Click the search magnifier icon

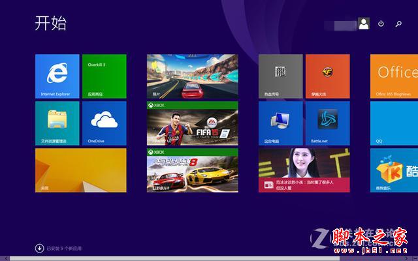tap(398, 24)
